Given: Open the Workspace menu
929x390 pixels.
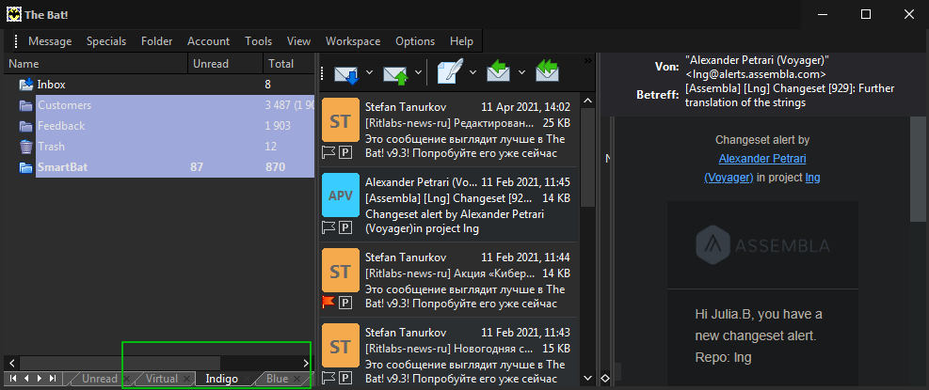Looking at the screenshot, I should coord(353,41).
